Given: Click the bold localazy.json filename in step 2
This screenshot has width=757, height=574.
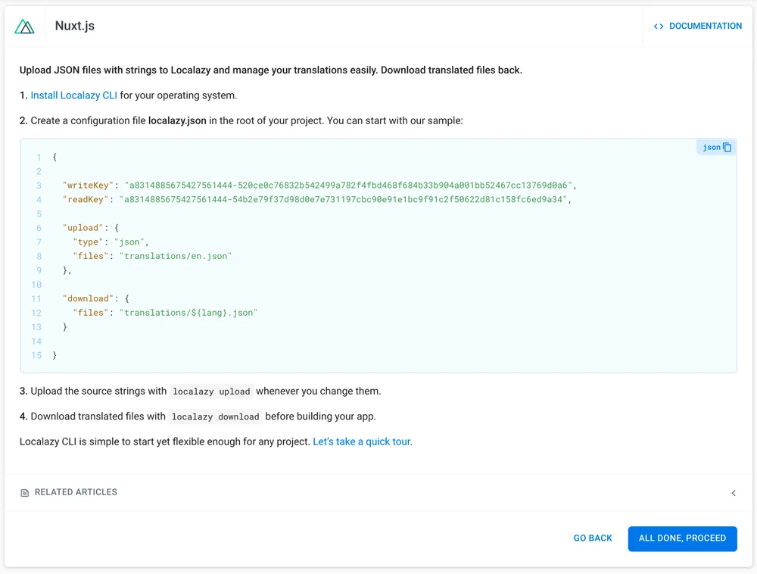Looking at the screenshot, I should (177, 120).
